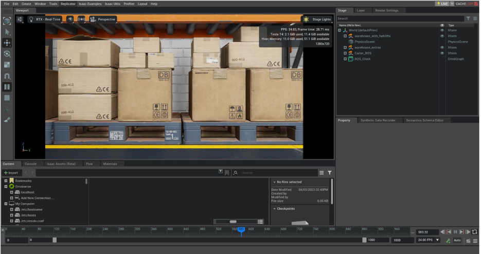Expand the ROS_Clock tree node
This screenshot has height=254, width=481.
[345, 59]
